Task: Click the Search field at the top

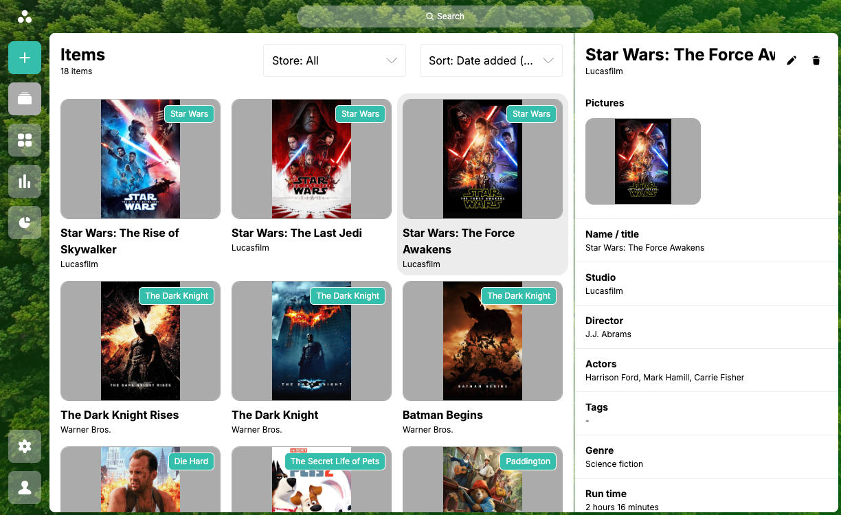Action: coord(445,16)
